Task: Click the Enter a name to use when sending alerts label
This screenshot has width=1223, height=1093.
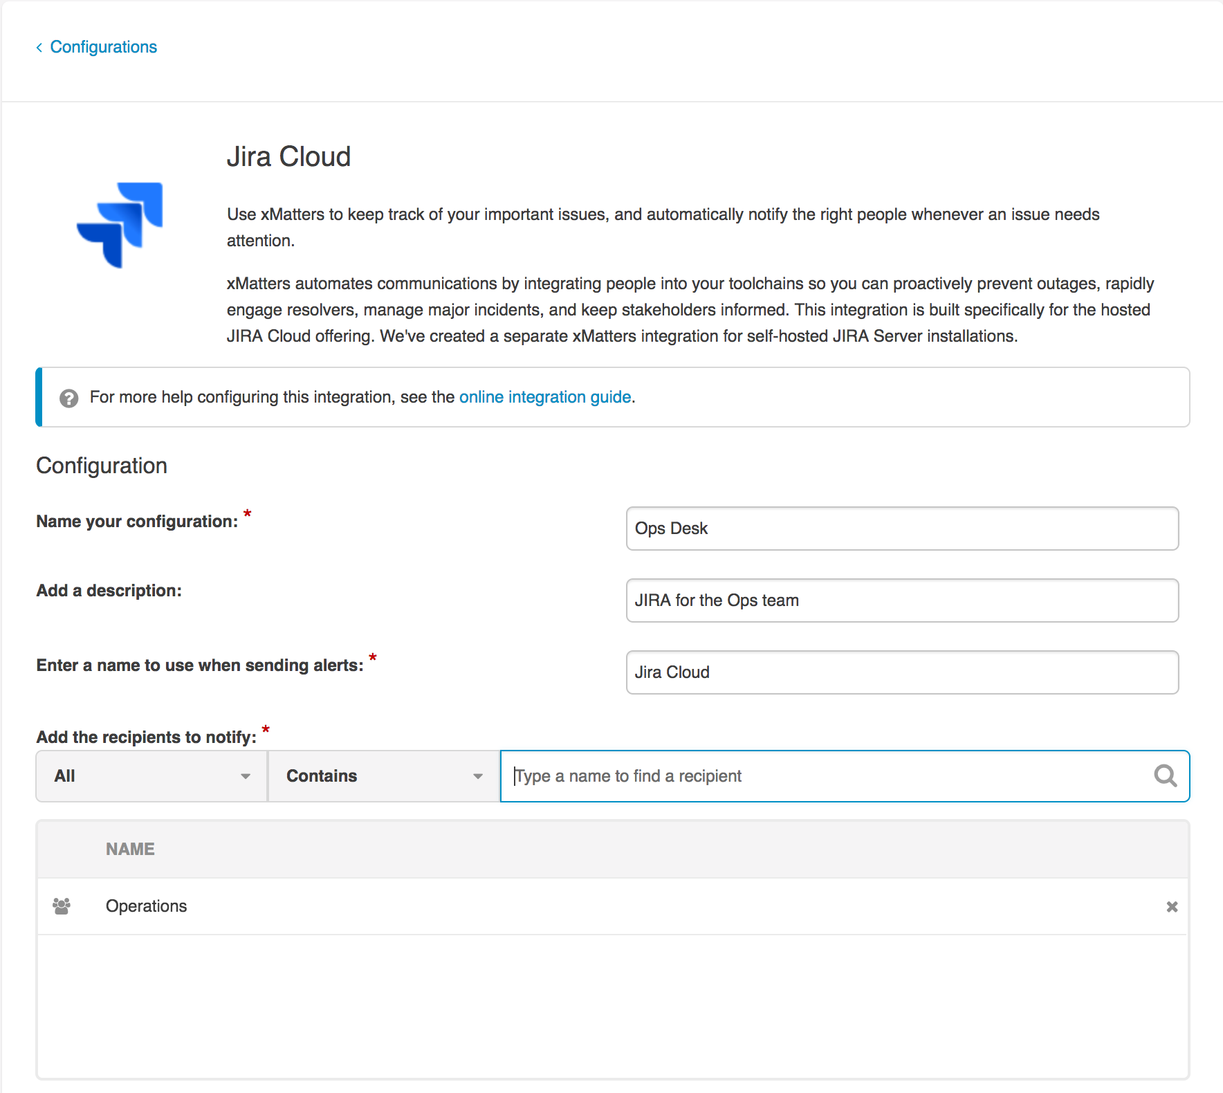Action: pos(200,665)
